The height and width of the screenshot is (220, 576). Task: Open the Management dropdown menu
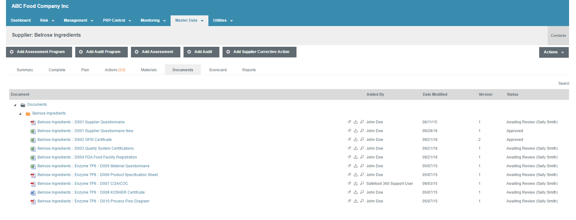click(78, 20)
